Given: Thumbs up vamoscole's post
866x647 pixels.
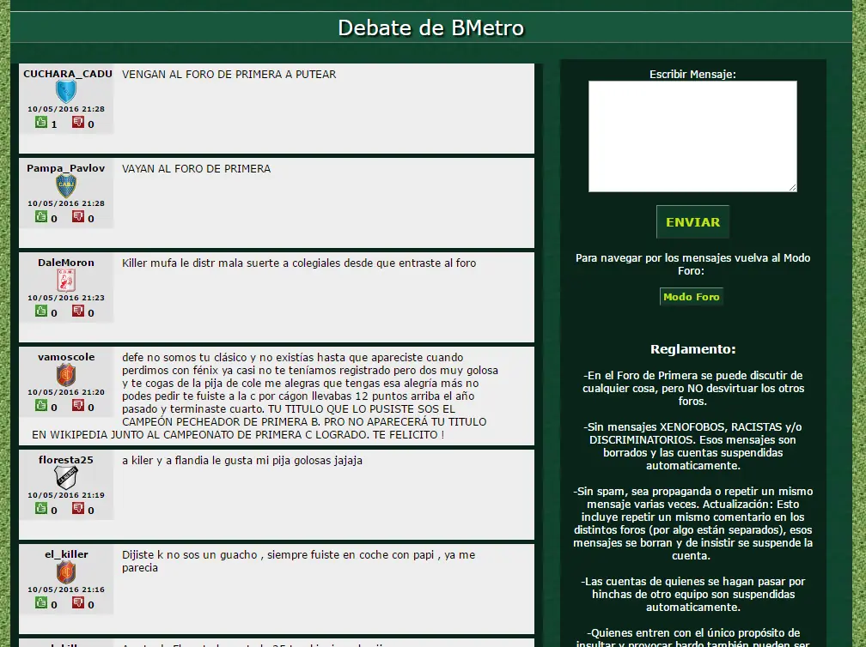Looking at the screenshot, I should point(41,405).
